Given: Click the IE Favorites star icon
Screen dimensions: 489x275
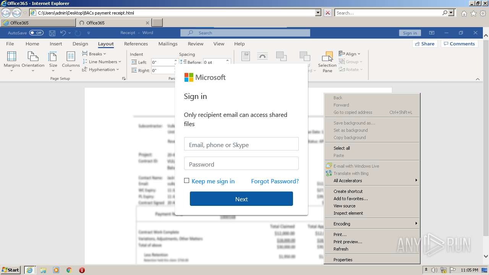Looking at the screenshot, I should point(473,13).
